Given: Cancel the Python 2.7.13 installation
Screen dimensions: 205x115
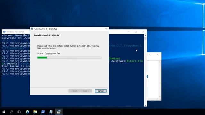Looking at the screenshot, I should [101, 91].
